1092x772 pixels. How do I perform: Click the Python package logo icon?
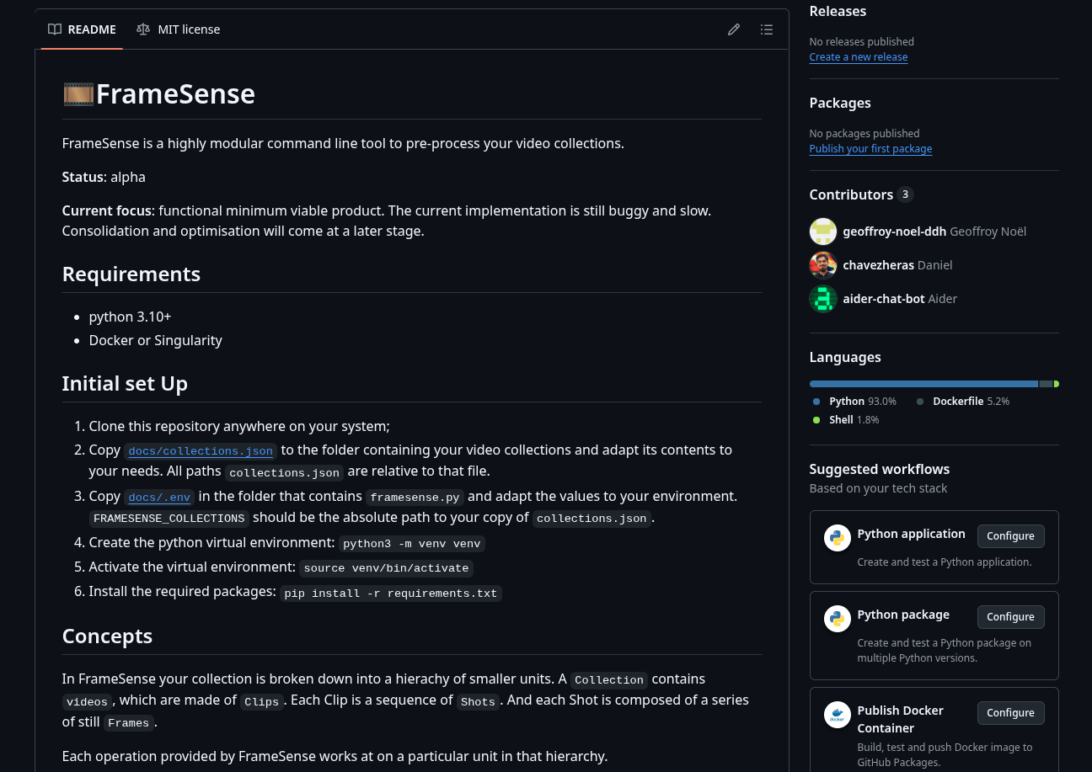pyautogui.click(x=838, y=619)
